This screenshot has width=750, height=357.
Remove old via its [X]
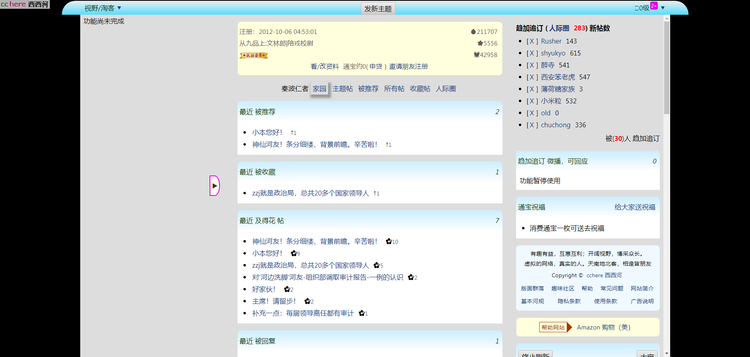tap(532, 113)
